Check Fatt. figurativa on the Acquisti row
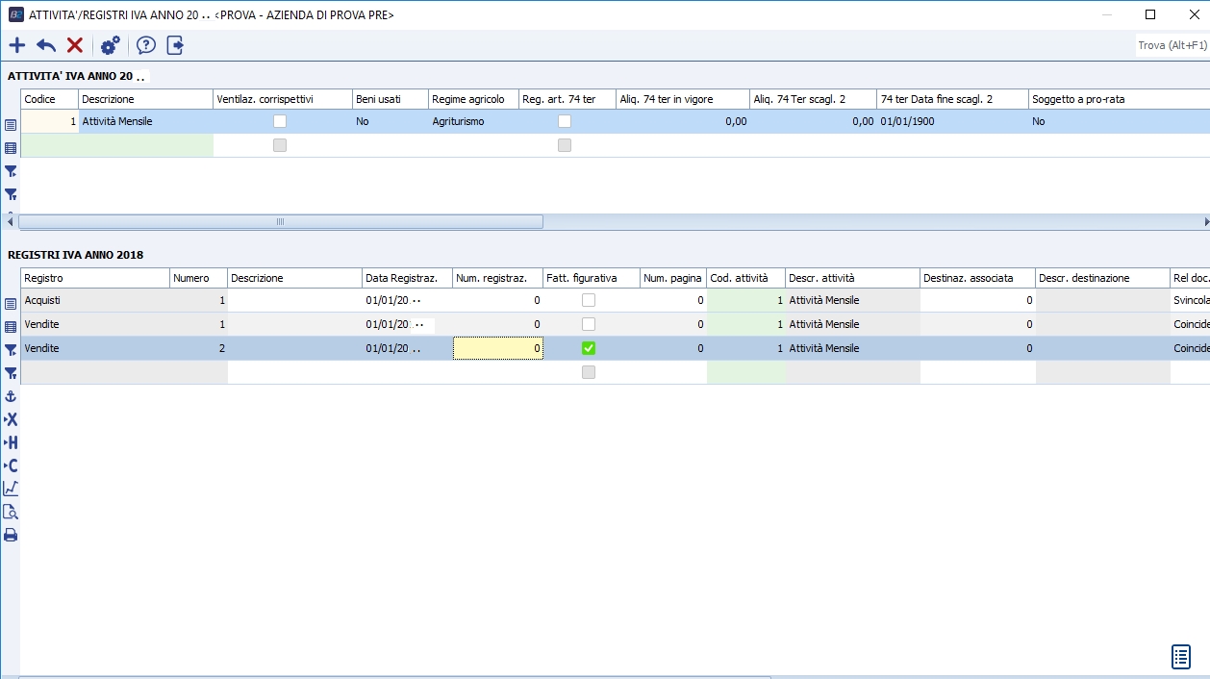The image size is (1210, 679). pos(589,300)
